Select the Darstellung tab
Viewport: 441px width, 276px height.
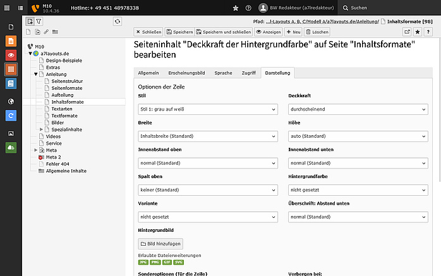277,73
